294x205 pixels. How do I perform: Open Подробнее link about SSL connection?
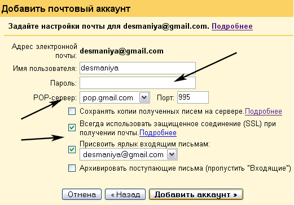(158, 133)
